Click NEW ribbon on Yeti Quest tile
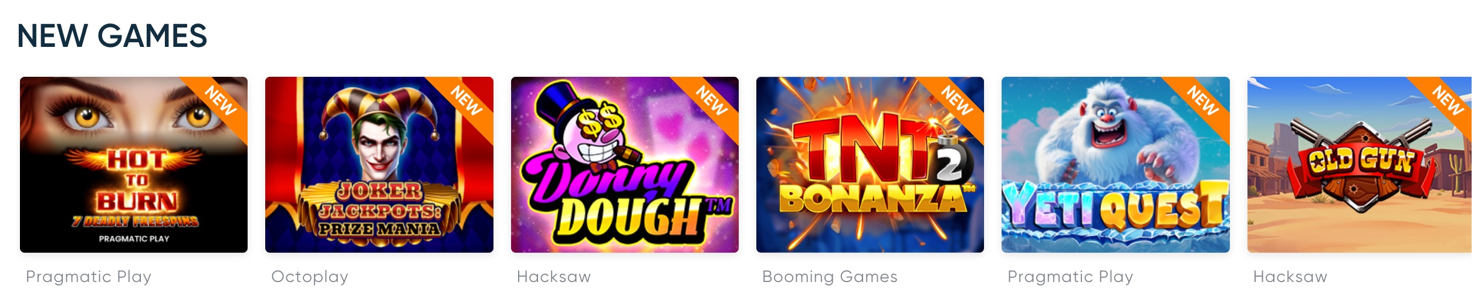 (x=1203, y=101)
